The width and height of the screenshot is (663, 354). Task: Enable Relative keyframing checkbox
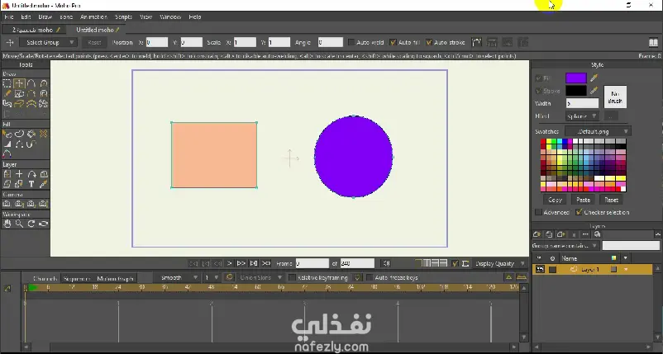[292, 277]
